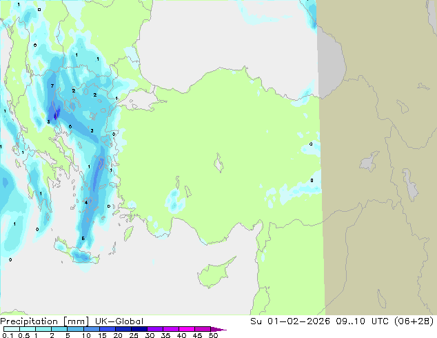Click the above-50 mm arrow legend tip
Screen dimensions: 437x338
tap(218, 329)
